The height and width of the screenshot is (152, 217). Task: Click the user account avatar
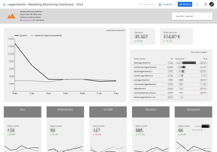[211, 5]
